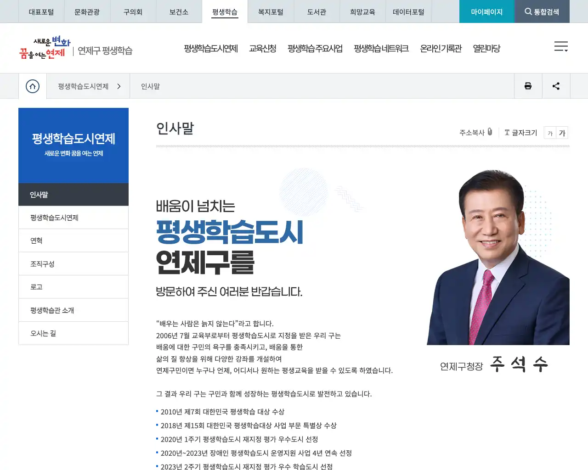Select the 도서관 top tab
Viewport: 588px width, 470px height.
(317, 11)
